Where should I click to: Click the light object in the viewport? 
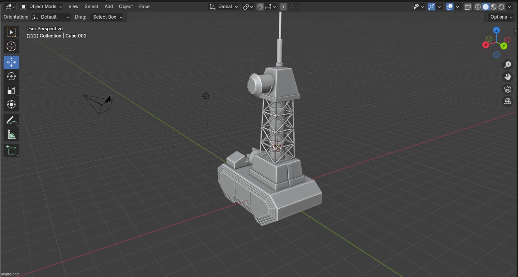(206, 96)
